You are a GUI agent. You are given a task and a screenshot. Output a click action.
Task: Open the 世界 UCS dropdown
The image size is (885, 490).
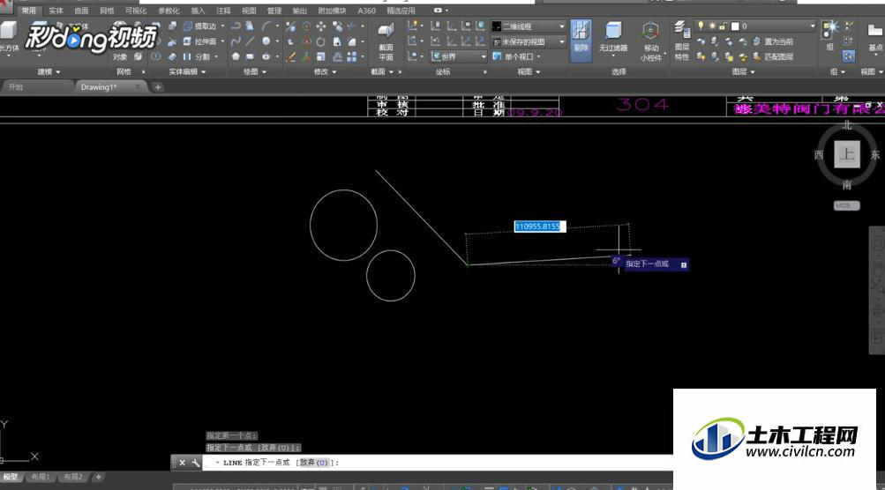(x=458, y=56)
